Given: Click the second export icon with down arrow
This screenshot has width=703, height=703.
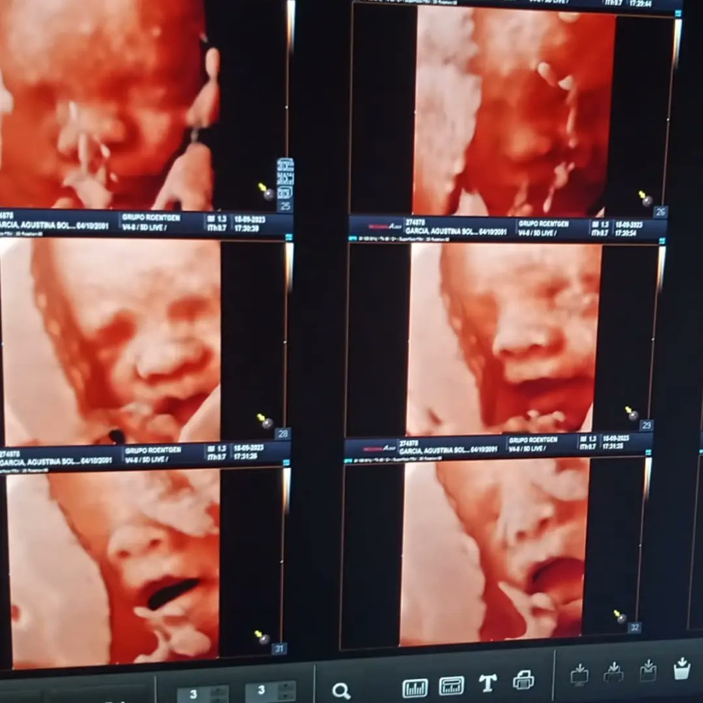Looking at the screenshot, I should point(614,672).
